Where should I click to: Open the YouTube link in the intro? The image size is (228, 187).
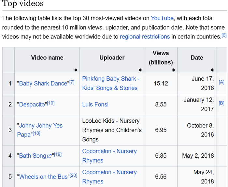tap(162, 18)
